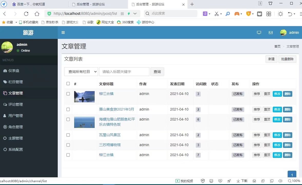This screenshot has width=302, height=185.
Task: Check the 三苏祠博物馆 row checkbox
Action: click(68, 145)
